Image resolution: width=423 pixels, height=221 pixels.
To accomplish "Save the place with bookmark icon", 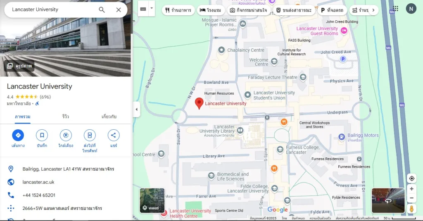I will [x=42, y=135].
